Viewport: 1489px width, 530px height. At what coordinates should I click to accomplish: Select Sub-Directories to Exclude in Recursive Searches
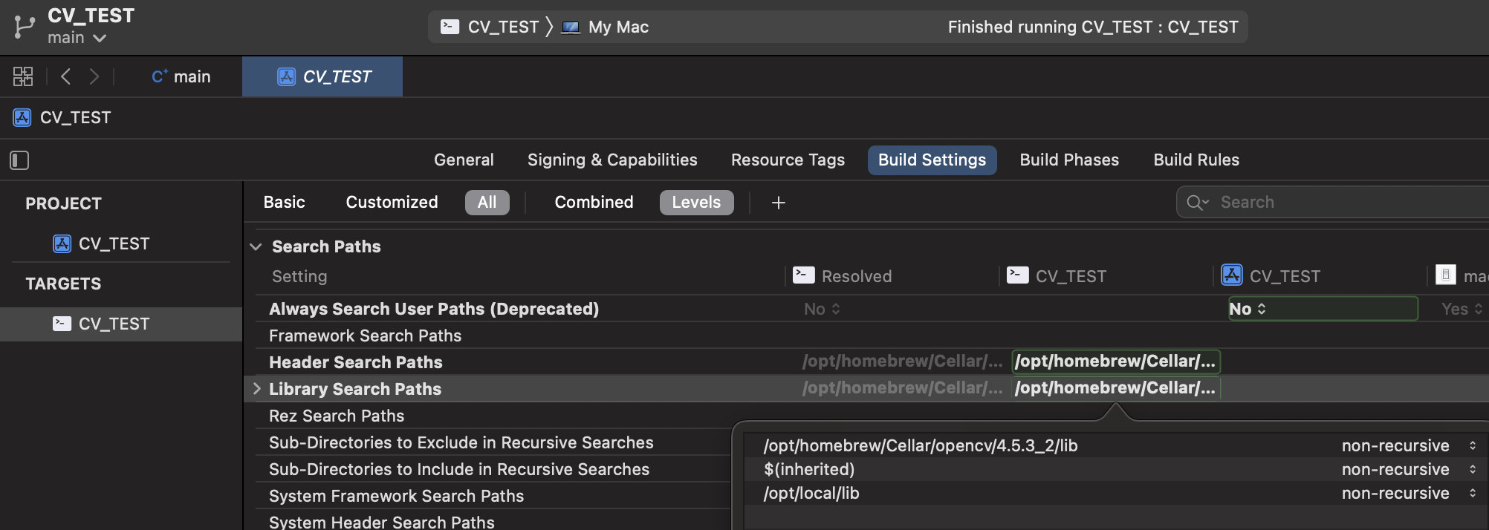click(x=461, y=442)
